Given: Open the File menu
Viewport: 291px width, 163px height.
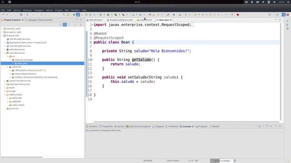Looking at the screenshot, I should (3, 10).
